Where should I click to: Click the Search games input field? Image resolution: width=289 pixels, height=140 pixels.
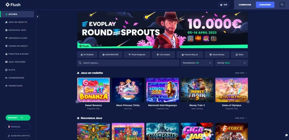(x=128, y=63)
